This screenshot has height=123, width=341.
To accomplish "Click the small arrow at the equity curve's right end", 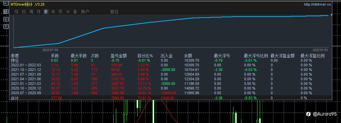I will tap(331, 15).
